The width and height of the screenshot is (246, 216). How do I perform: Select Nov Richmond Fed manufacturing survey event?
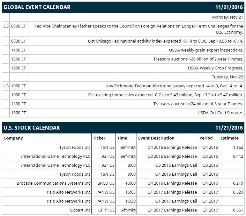pyautogui.click(x=174, y=86)
